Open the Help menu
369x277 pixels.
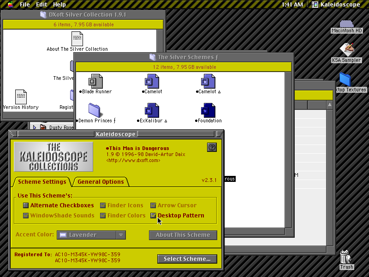(x=60, y=4)
